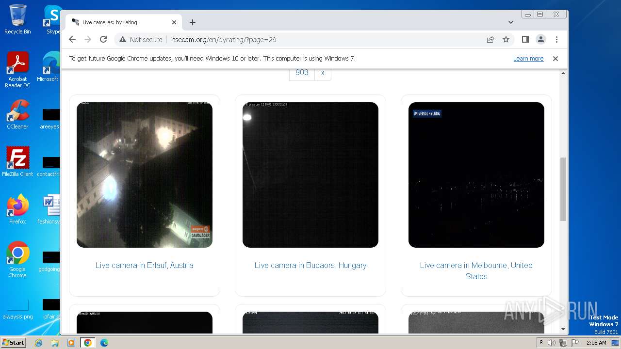
Task: Open the godgoing desktop item
Action: [x=49, y=261]
